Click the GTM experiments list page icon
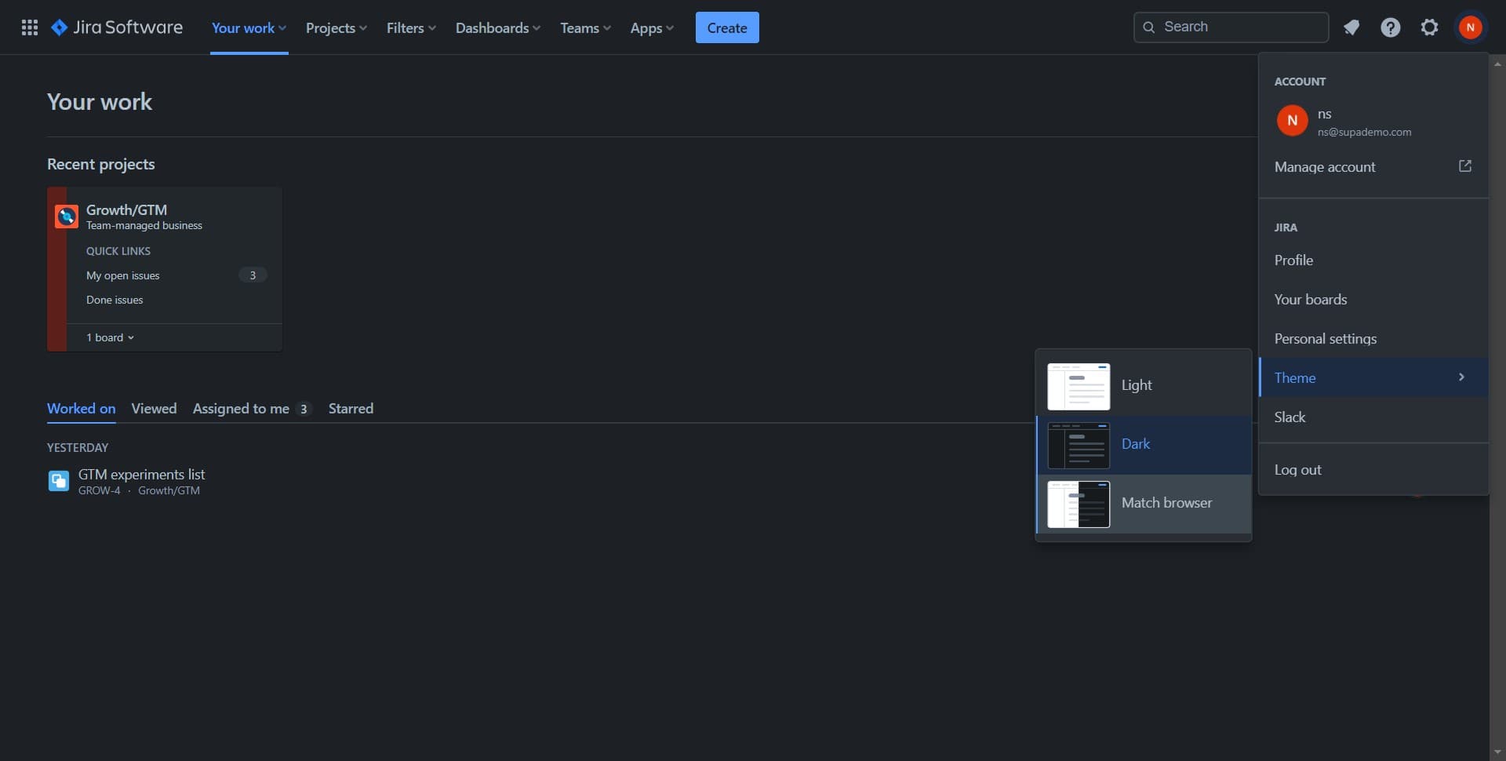The width and height of the screenshot is (1506, 761). (58, 480)
